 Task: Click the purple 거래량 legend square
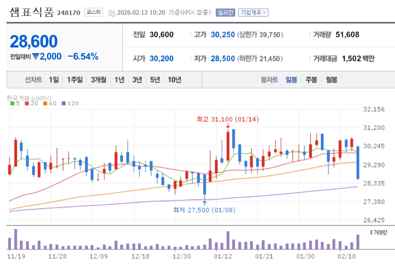pyautogui.click(x=371, y=232)
